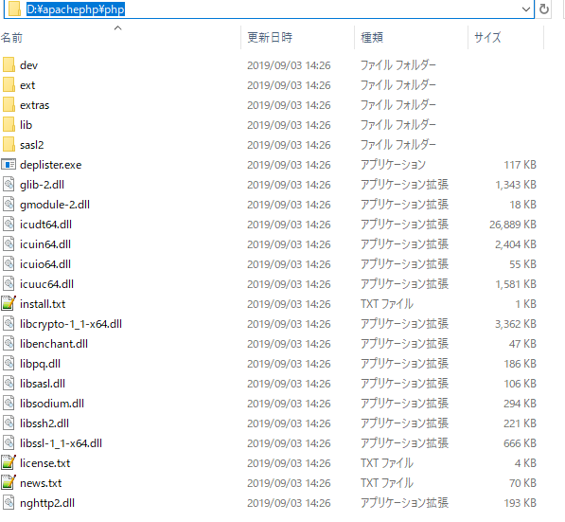Viewport: 565px width, 522px height.
Task: Click the sasl2 folder icon
Action: click(9, 145)
